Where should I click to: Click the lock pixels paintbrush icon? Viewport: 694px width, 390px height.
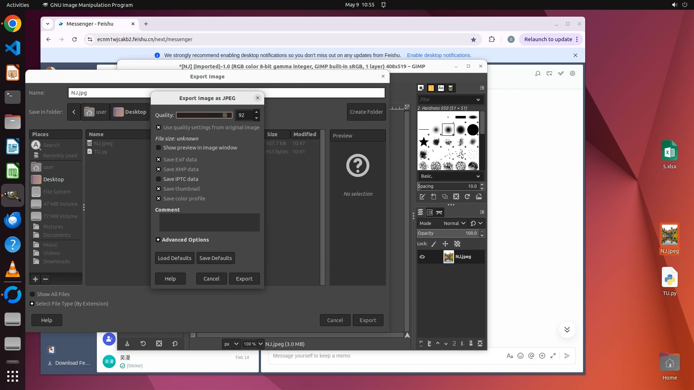point(434,244)
